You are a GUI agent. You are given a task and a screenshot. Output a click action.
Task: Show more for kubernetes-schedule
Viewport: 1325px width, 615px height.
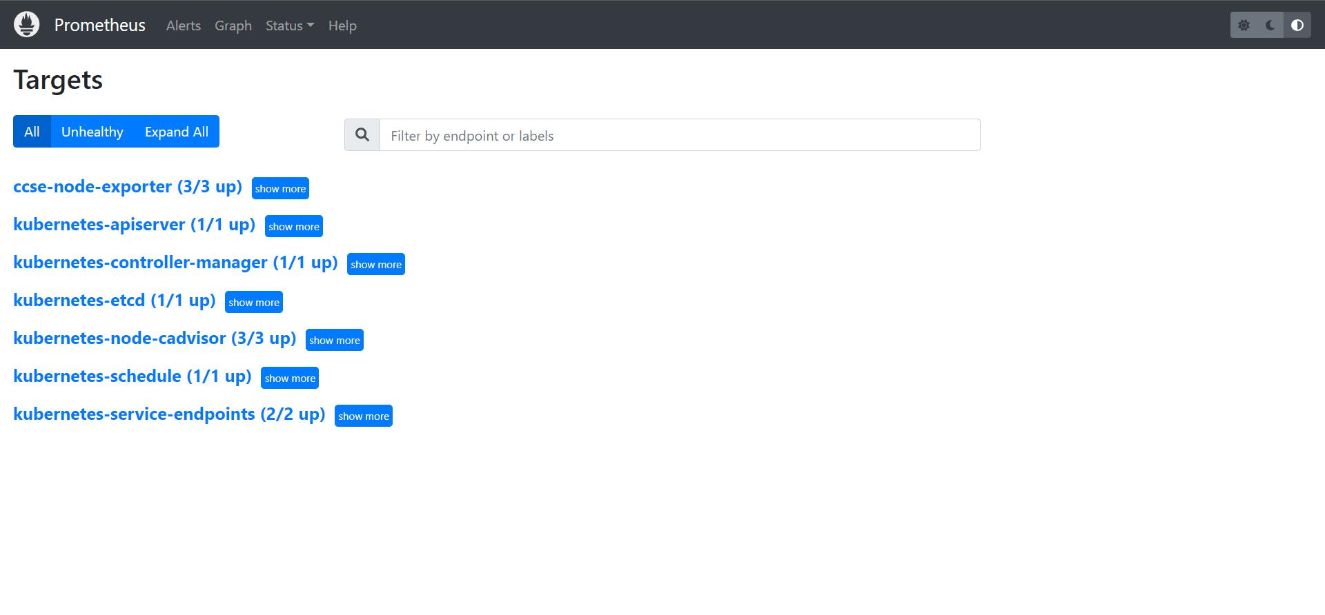point(290,378)
